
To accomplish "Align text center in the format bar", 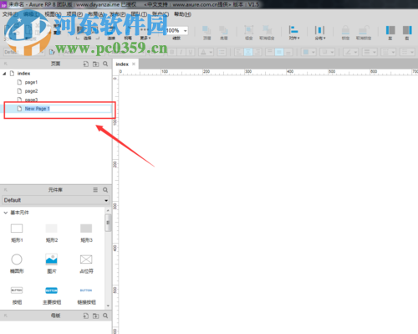I will [248, 52].
